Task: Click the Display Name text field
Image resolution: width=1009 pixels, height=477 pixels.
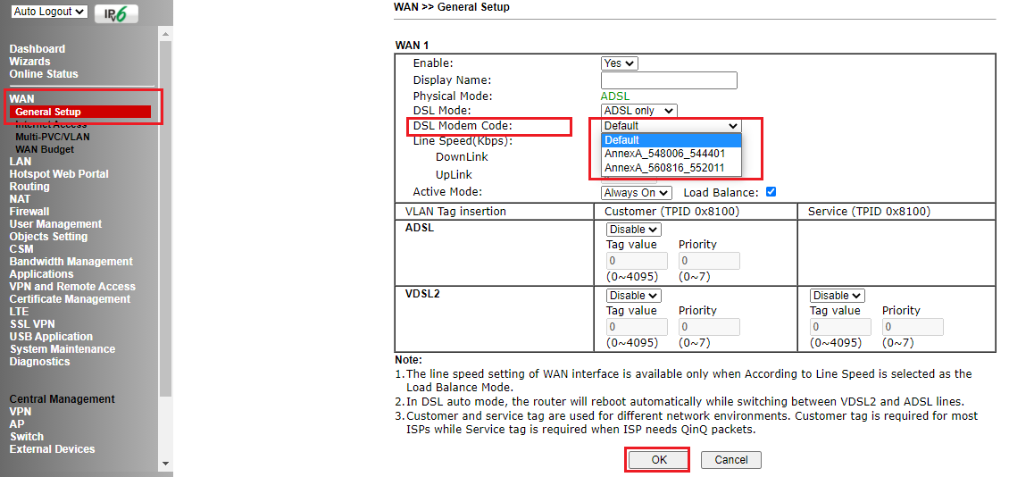Action: click(669, 80)
